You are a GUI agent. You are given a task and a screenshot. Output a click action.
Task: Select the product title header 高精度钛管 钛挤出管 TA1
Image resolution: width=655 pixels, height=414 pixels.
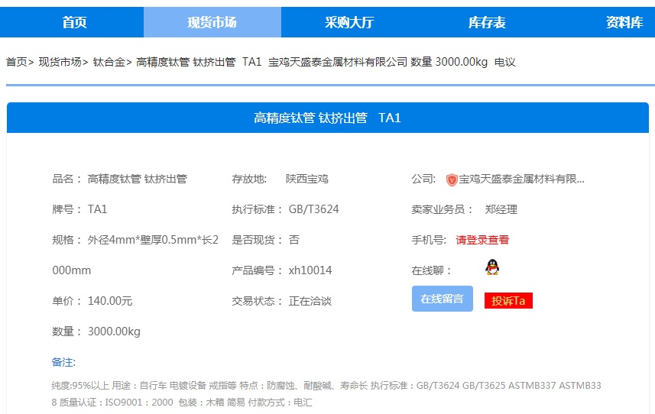[327, 118]
